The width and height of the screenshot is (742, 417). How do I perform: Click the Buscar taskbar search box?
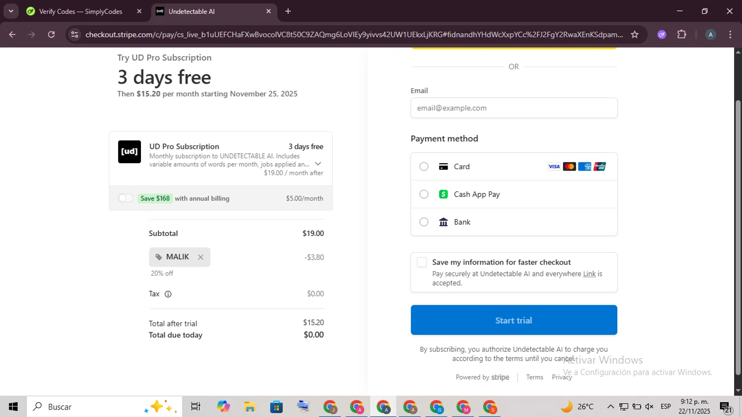[104, 407]
